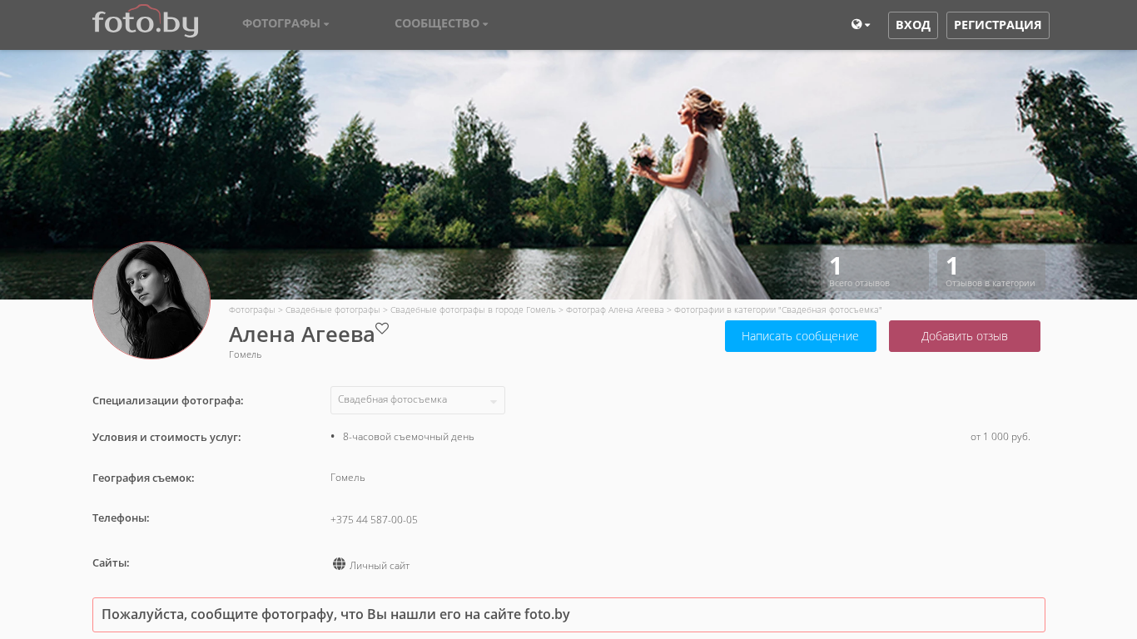Click the photographer's round avatar photo
The width and height of the screenshot is (1137, 639).
click(151, 300)
